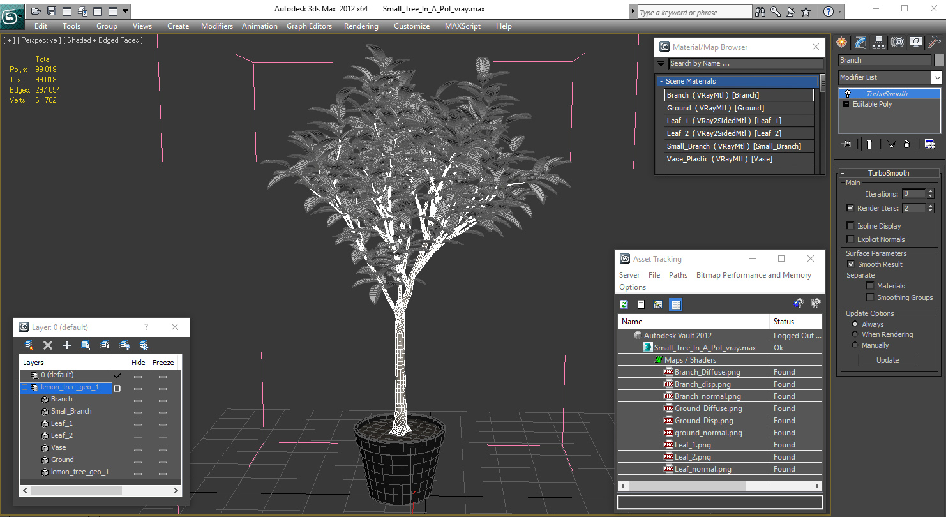The height and width of the screenshot is (517, 946).
Task: Click Configure Modifier Sets icon
Action: (x=929, y=144)
